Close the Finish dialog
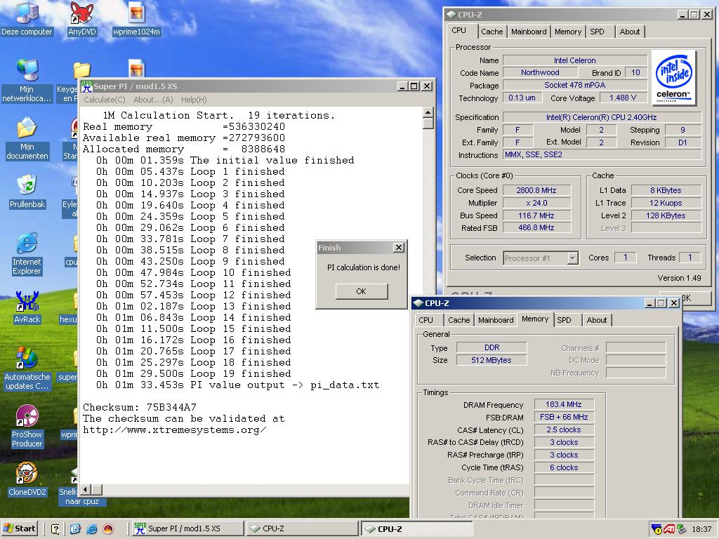This screenshot has height=539, width=719. [x=399, y=248]
